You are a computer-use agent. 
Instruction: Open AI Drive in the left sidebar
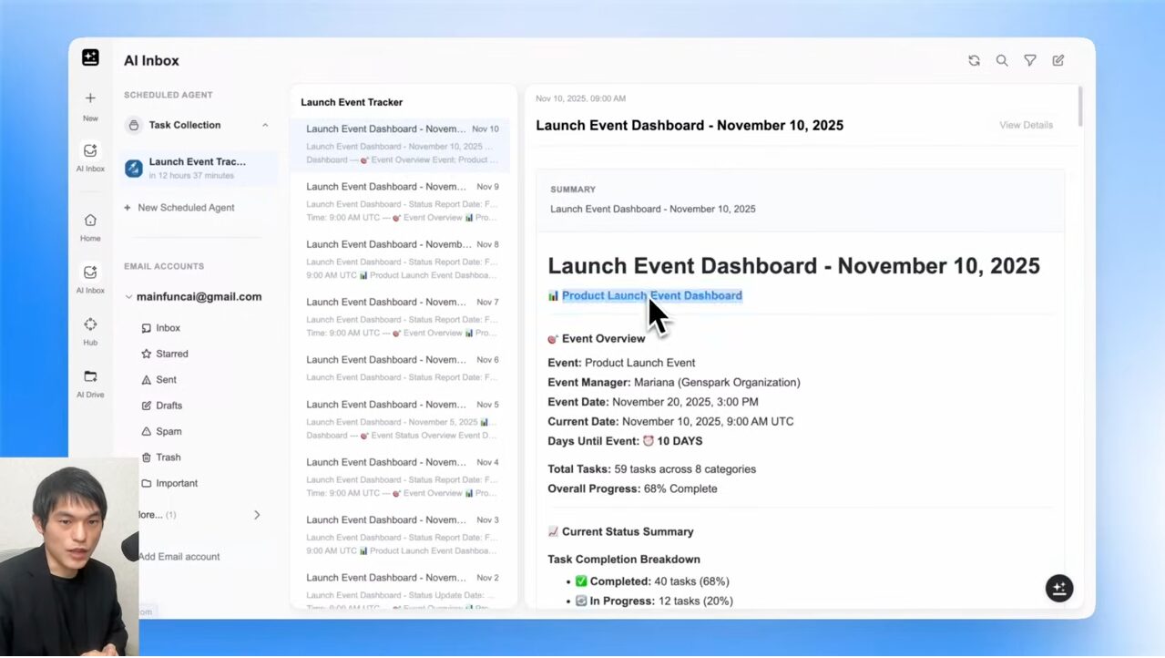click(90, 376)
